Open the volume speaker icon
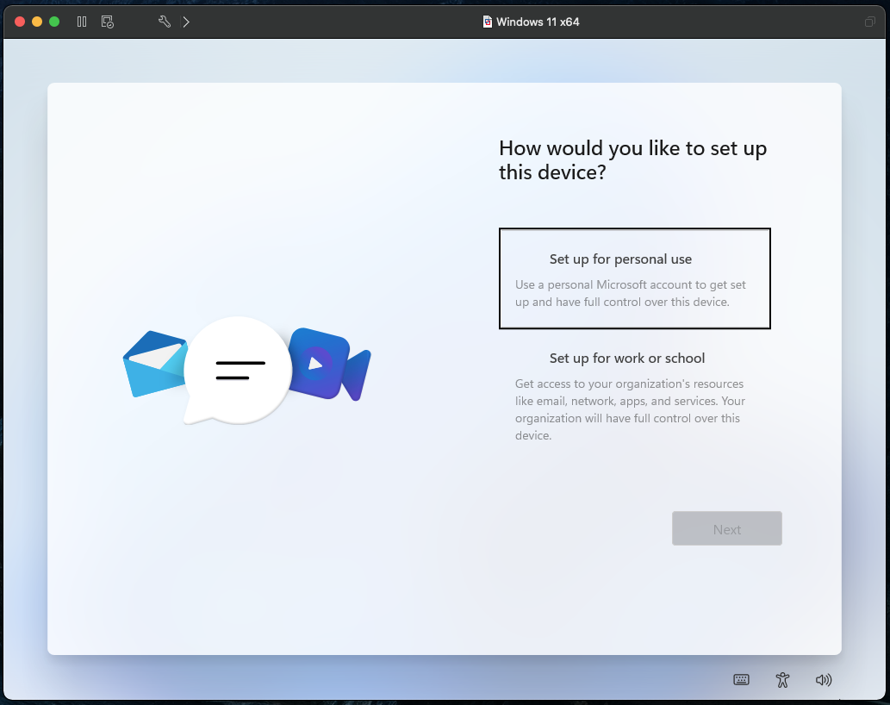The width and height of the screenshot is (890, 705). [x=824, y=679]
